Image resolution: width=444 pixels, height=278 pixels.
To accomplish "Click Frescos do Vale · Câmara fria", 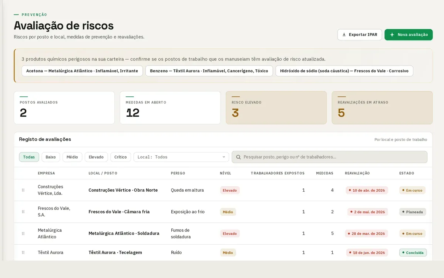I will pyautogui.click(x=119, y=212).
